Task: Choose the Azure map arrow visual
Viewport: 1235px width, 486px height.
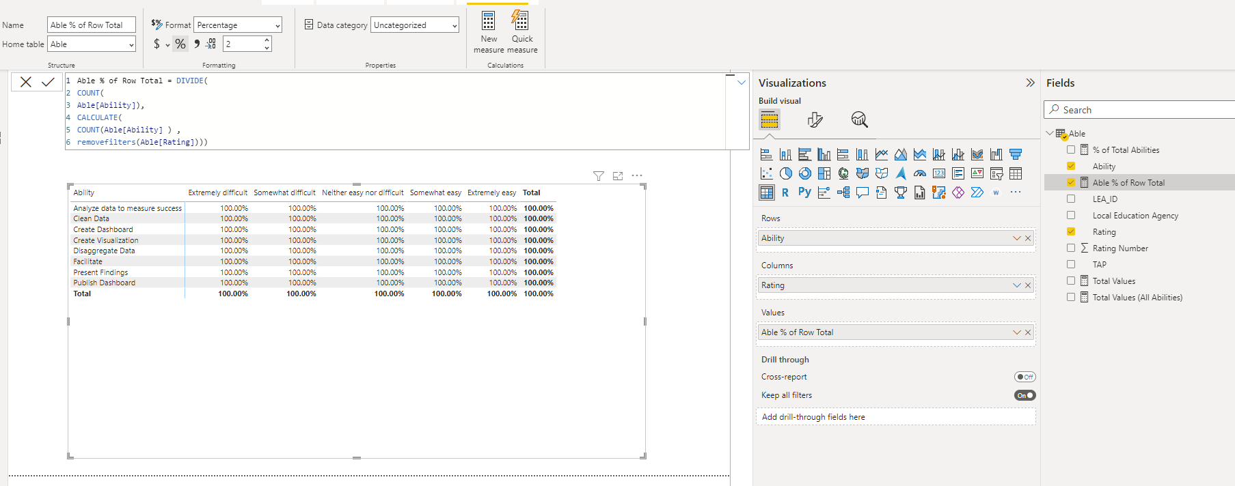Action: tap(901, 173)
